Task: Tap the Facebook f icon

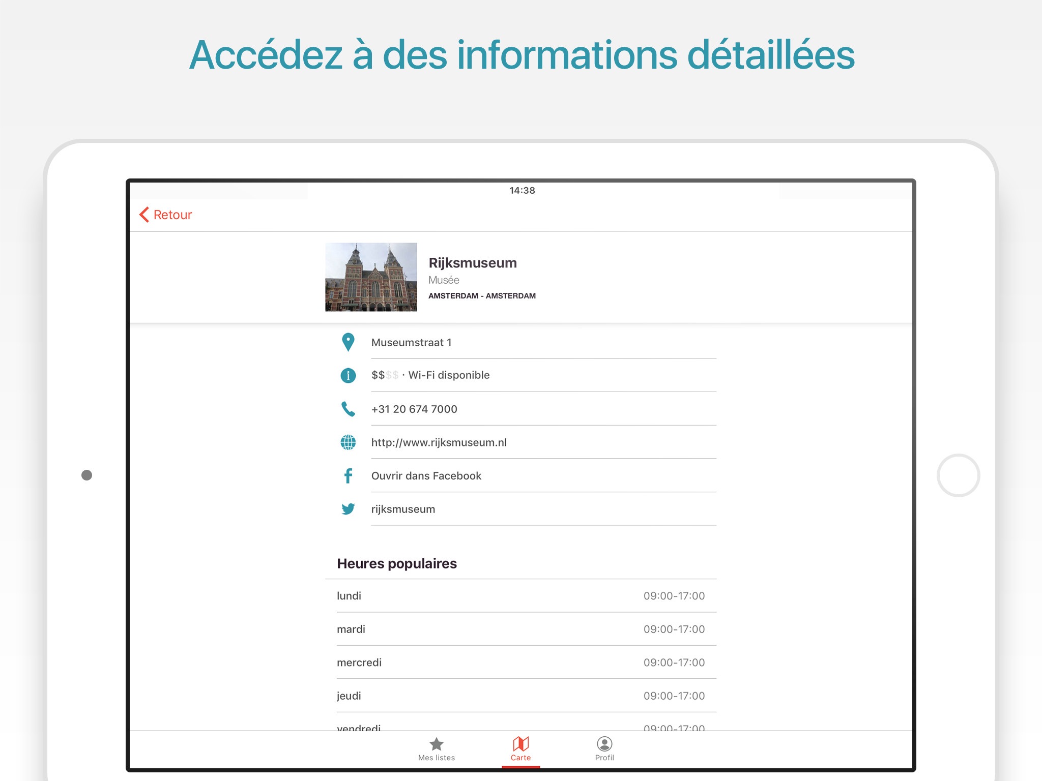Action: (x=348, y=476)
